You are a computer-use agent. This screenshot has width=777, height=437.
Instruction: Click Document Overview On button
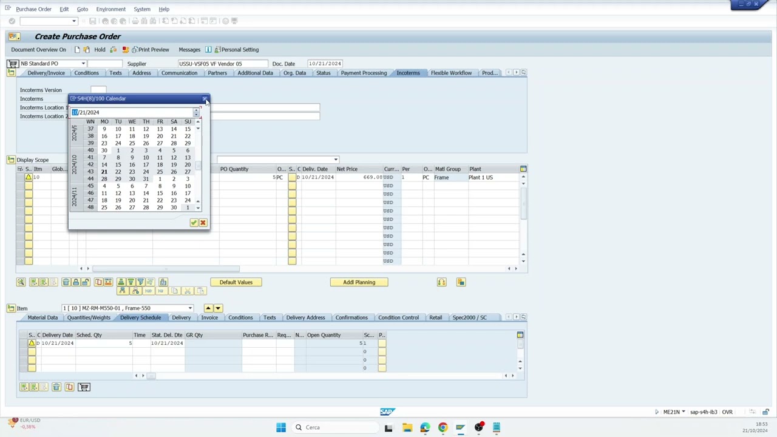coord(38,50)
